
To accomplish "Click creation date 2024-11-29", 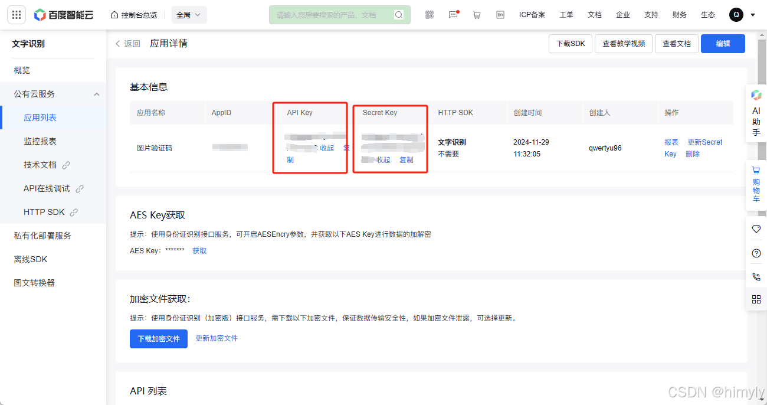I will pyautogui.click(x=531, y=142).
